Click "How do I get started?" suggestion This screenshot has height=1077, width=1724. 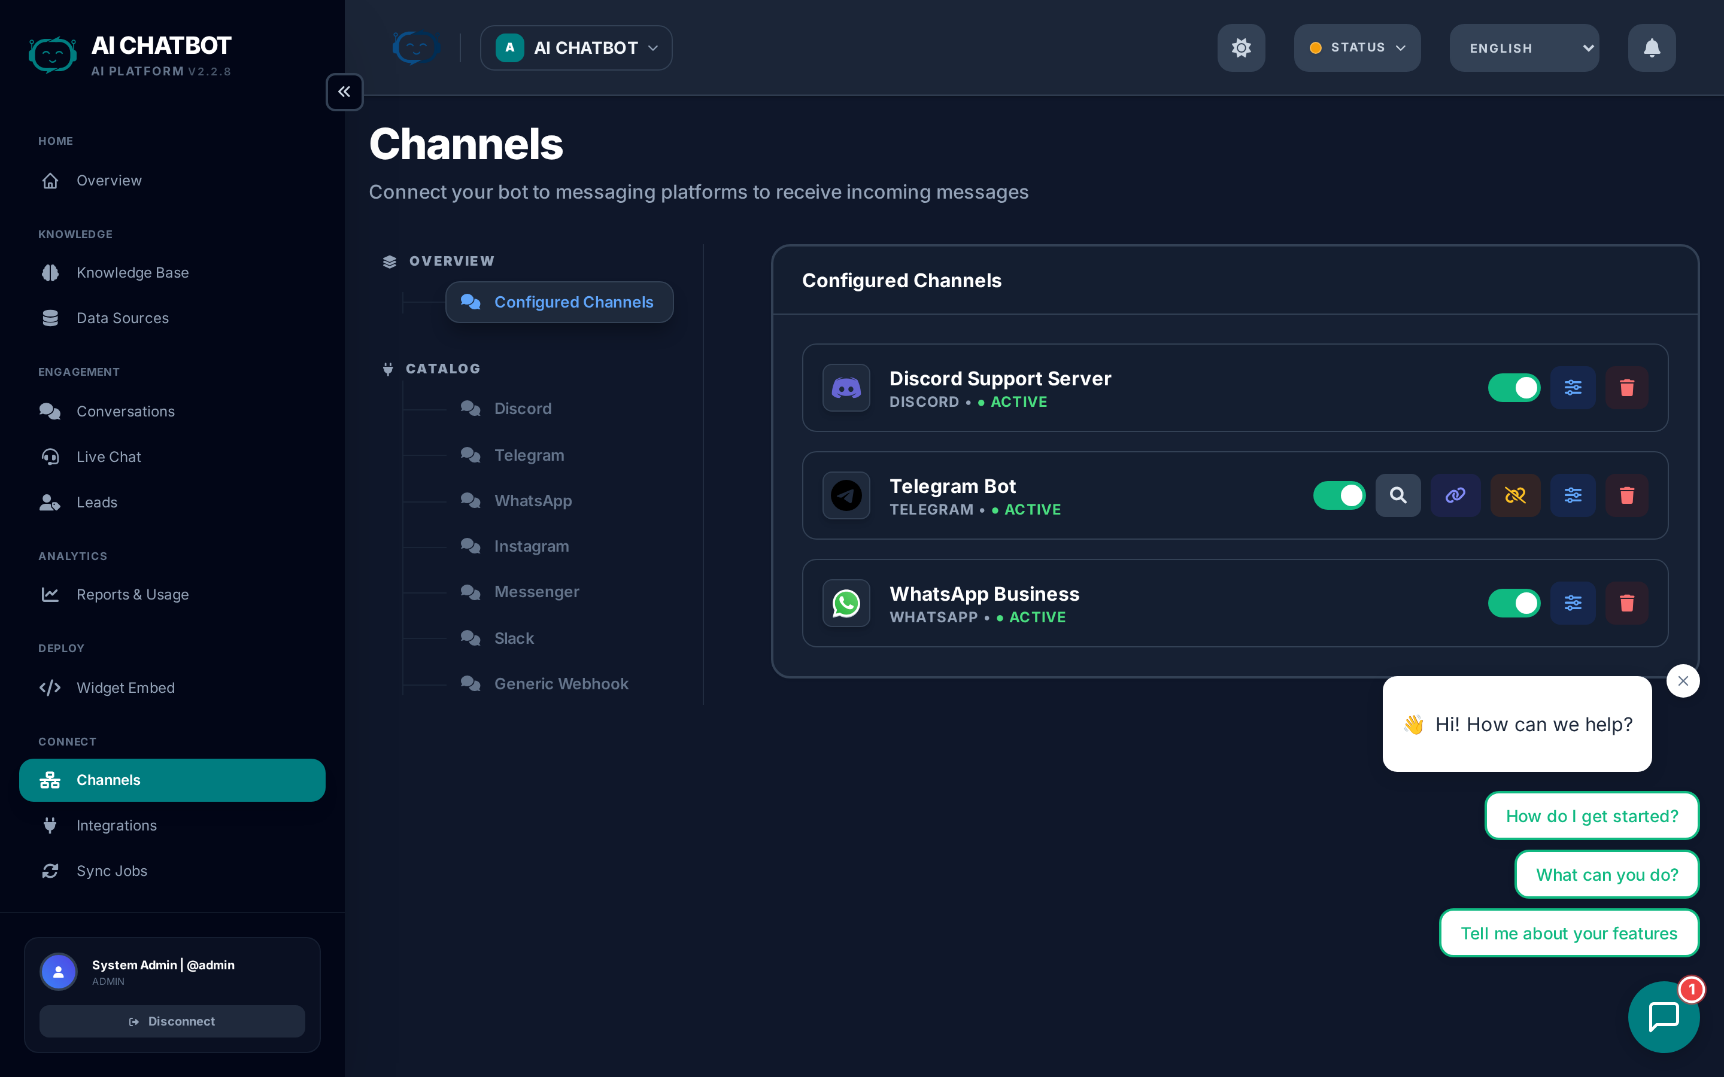click(x=1592, y=816)
